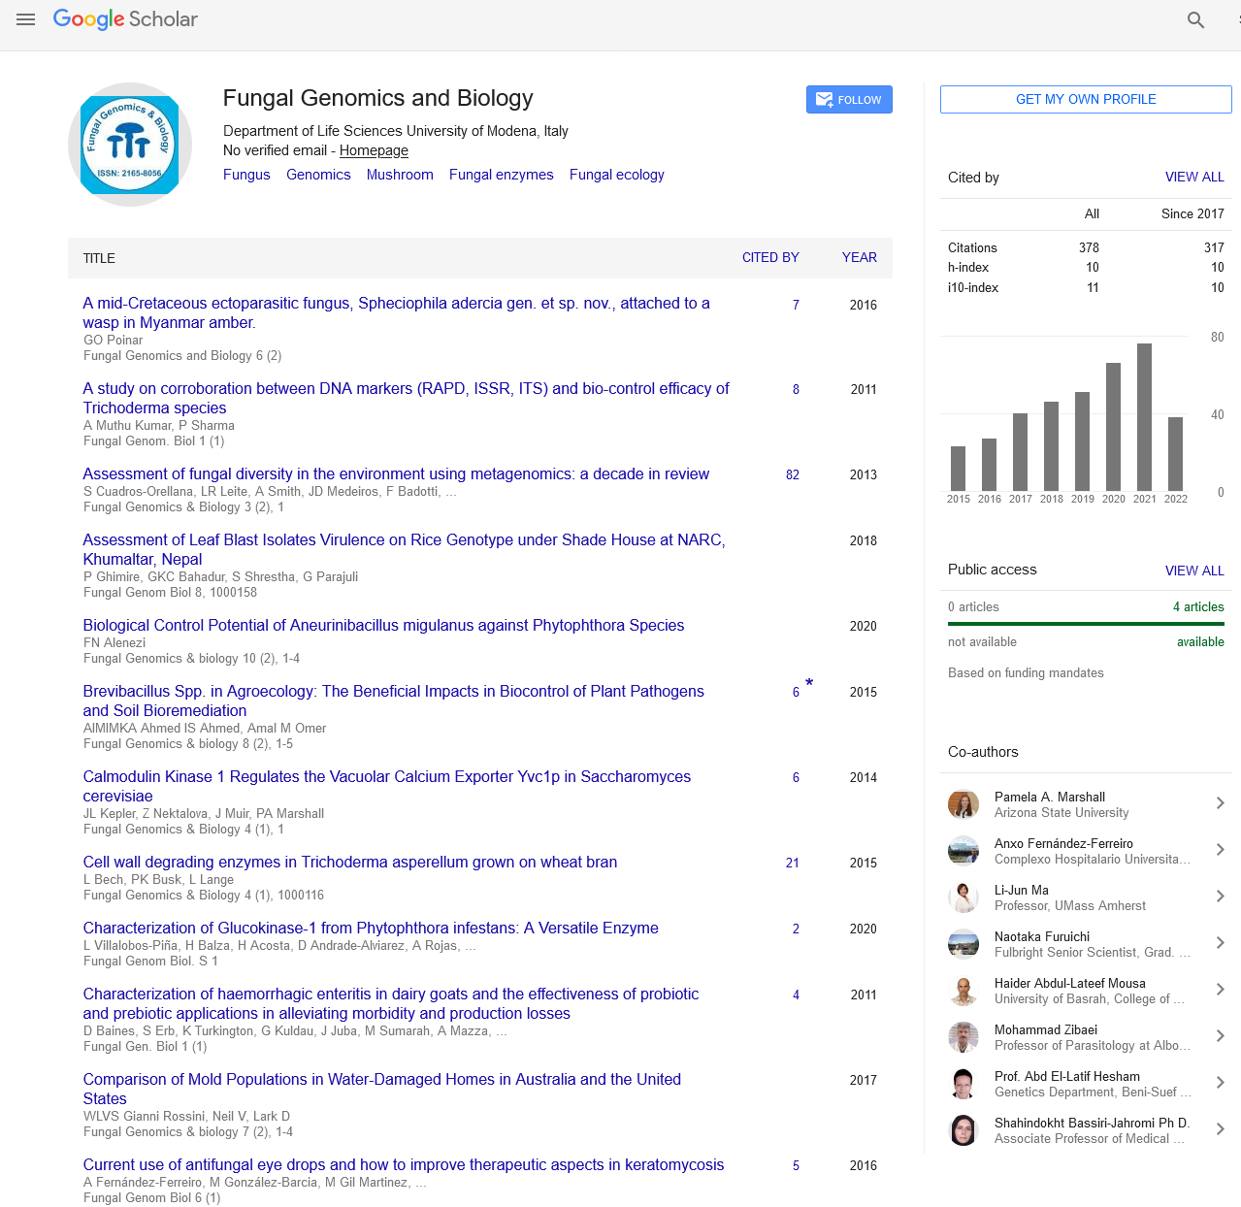
Task: Click Get My Own Profile button
Action: (x=1085, y=100)
